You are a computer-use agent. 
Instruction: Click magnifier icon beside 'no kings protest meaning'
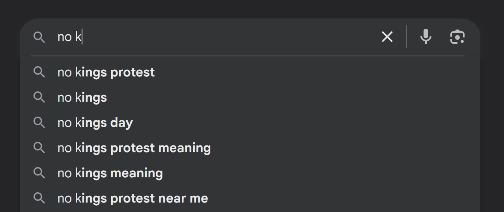click(x=39, y=148)
